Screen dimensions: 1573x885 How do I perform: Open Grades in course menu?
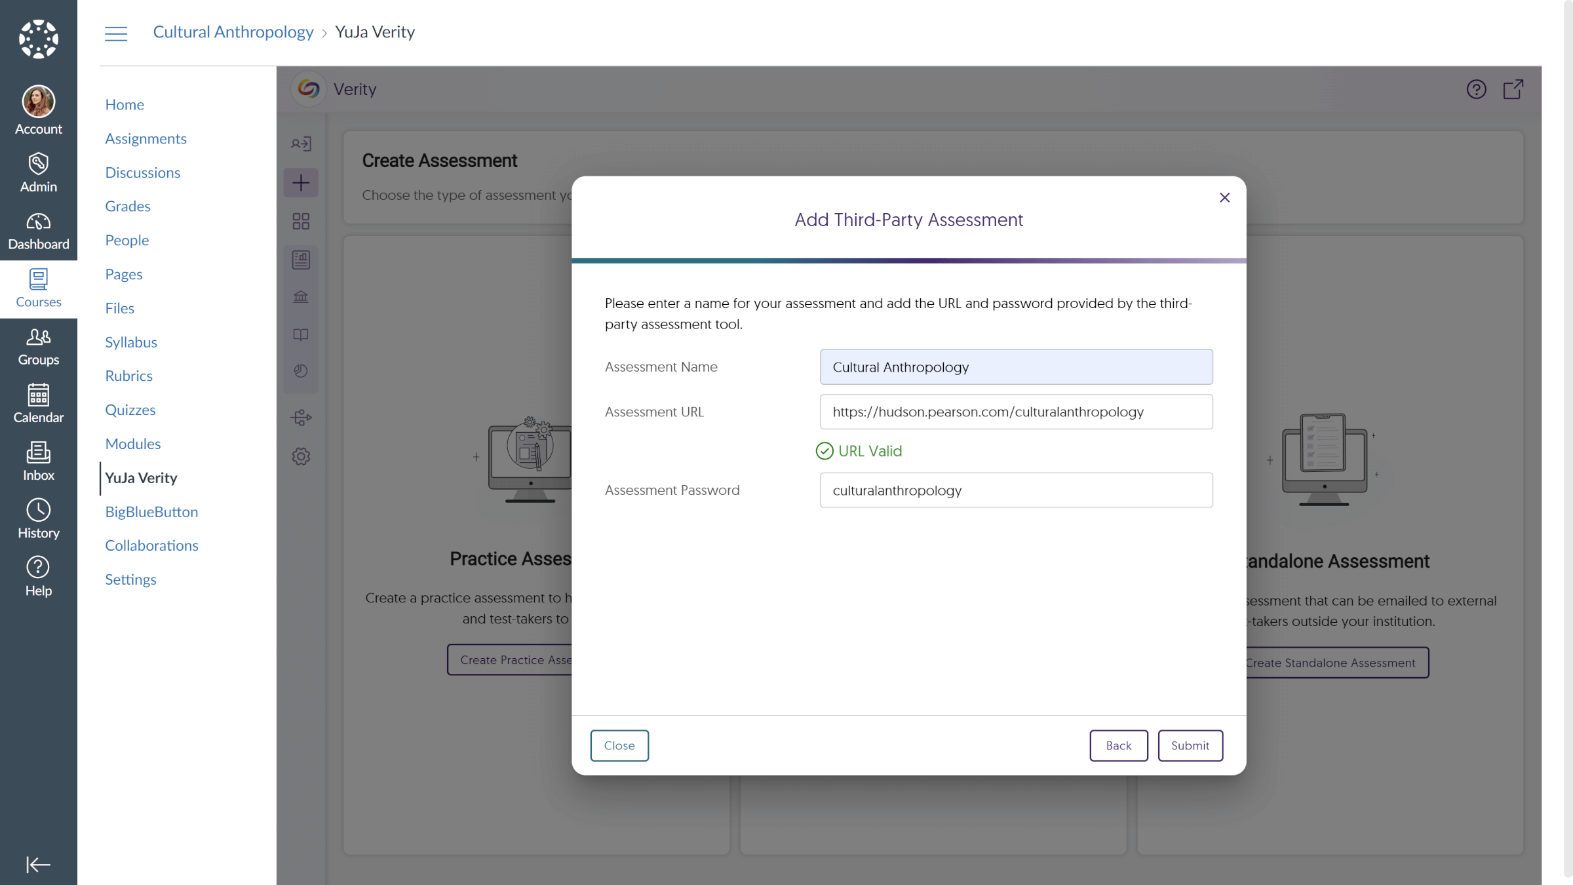click(x=128, y=206)
